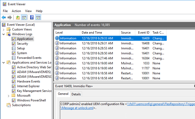Select the Key Management Service log

(34, 91)
